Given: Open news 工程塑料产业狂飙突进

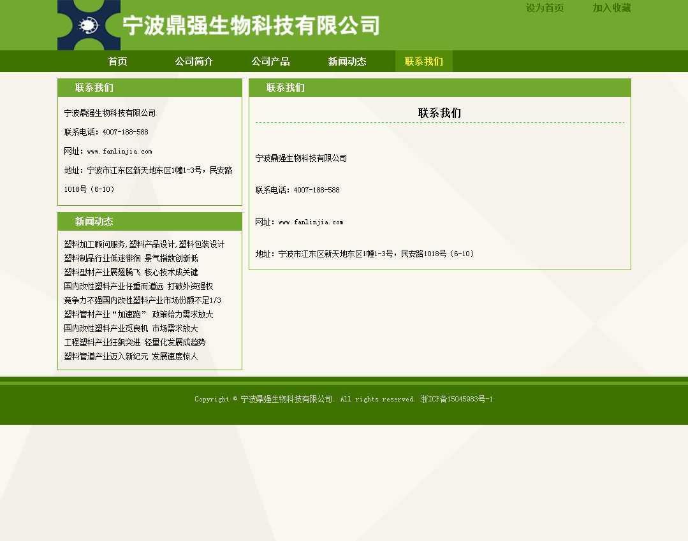Looking at the screenshot, I should pos(135,343).
